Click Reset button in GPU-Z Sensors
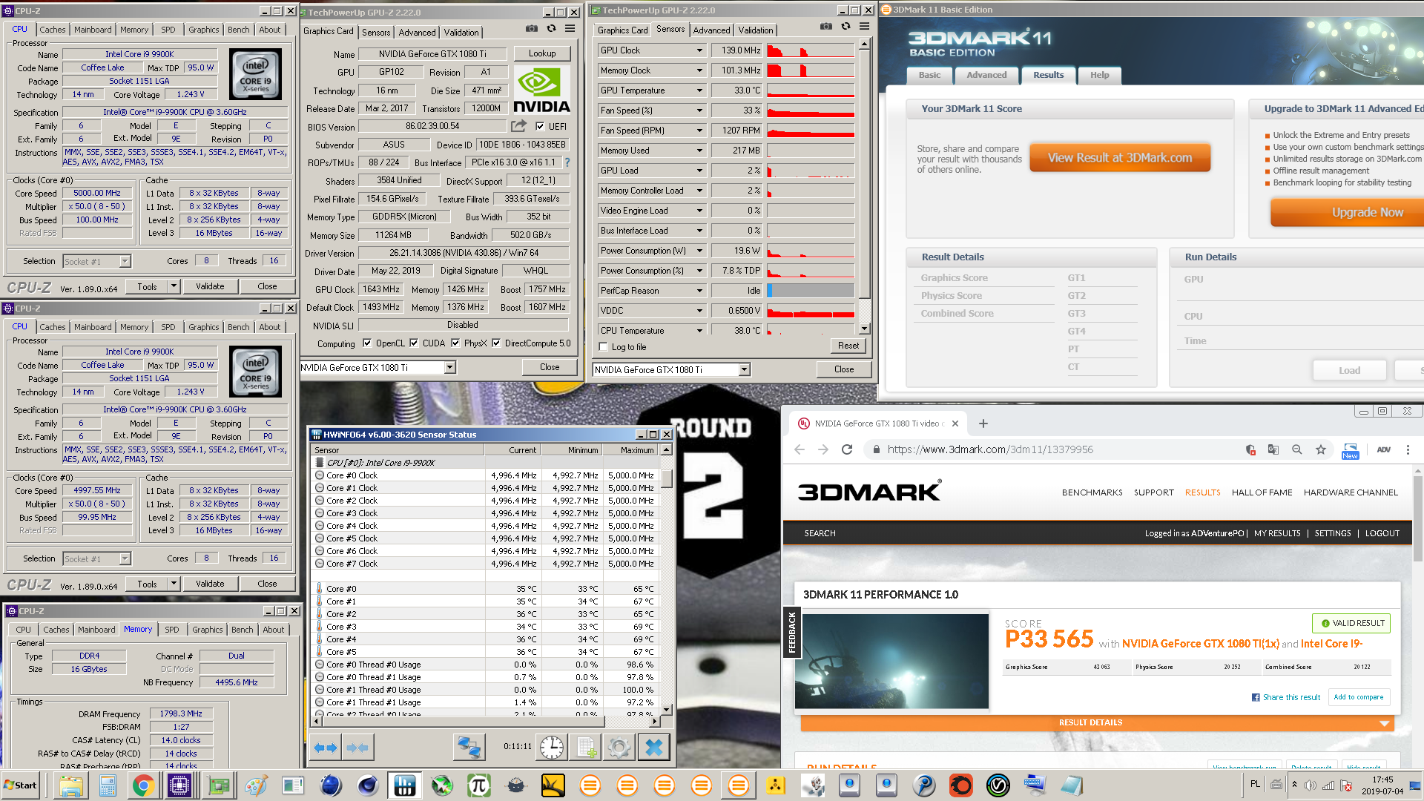The height and width of the screenshot is (801, 1424). click(848, 346)
